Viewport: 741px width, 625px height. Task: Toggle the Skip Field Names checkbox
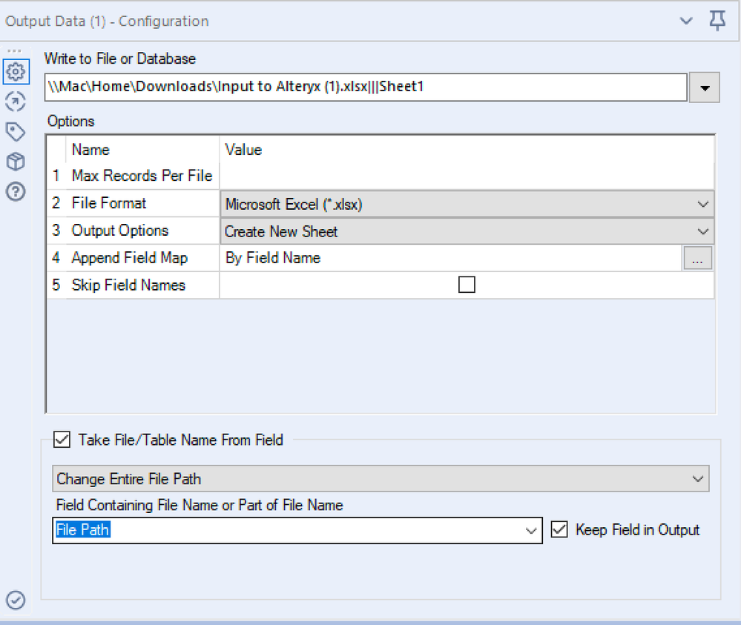tap(467, 285)
